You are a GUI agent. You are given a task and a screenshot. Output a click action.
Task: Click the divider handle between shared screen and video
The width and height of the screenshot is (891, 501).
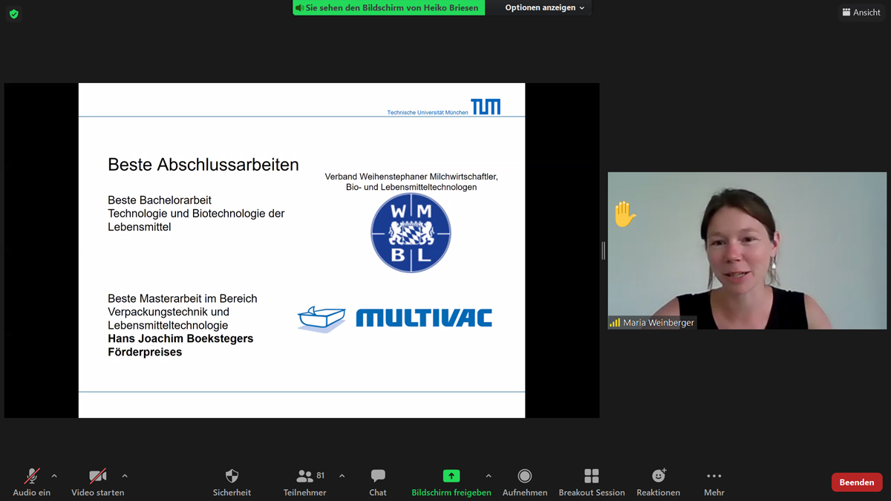(x=604, y=251)
